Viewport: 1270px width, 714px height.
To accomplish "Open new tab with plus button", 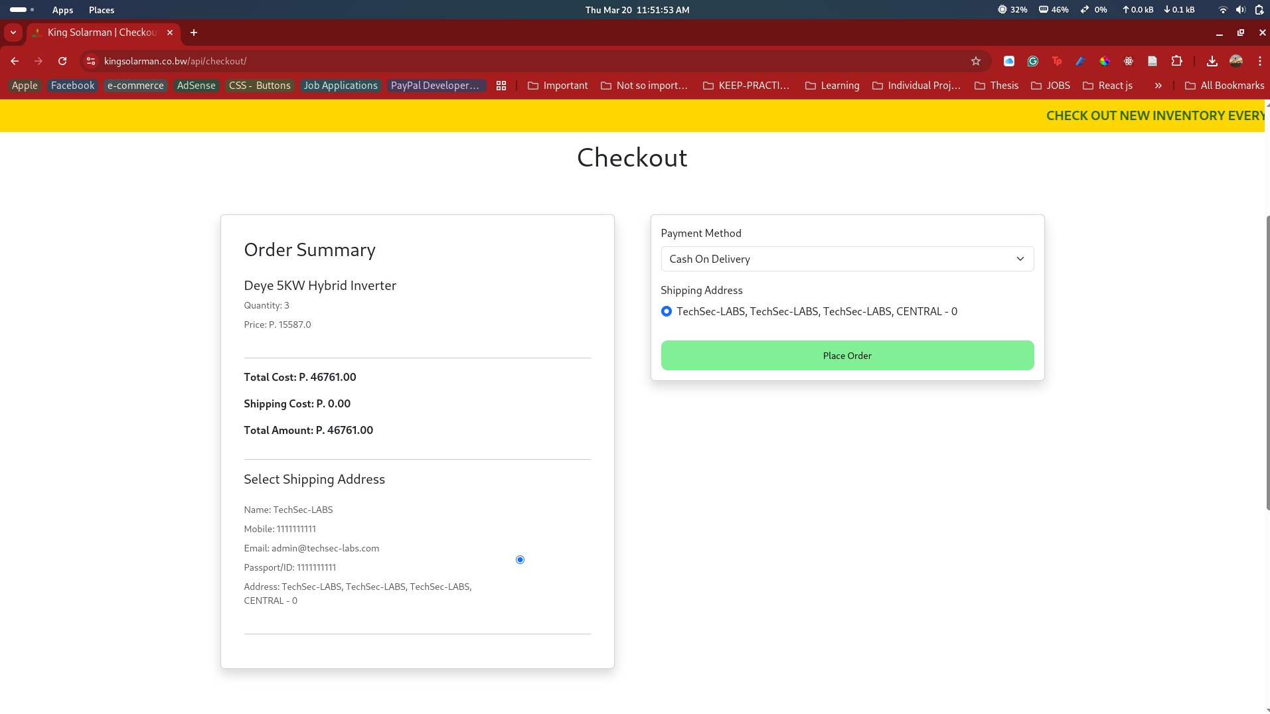I will pyautogui.click(x=194, y=33).
